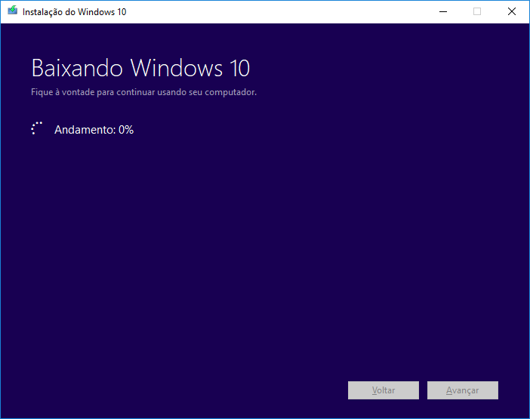The image size is (530, 419).
Task: Click the Windows 10 setup icon in title bar
Action: click(x=13, y=11)
